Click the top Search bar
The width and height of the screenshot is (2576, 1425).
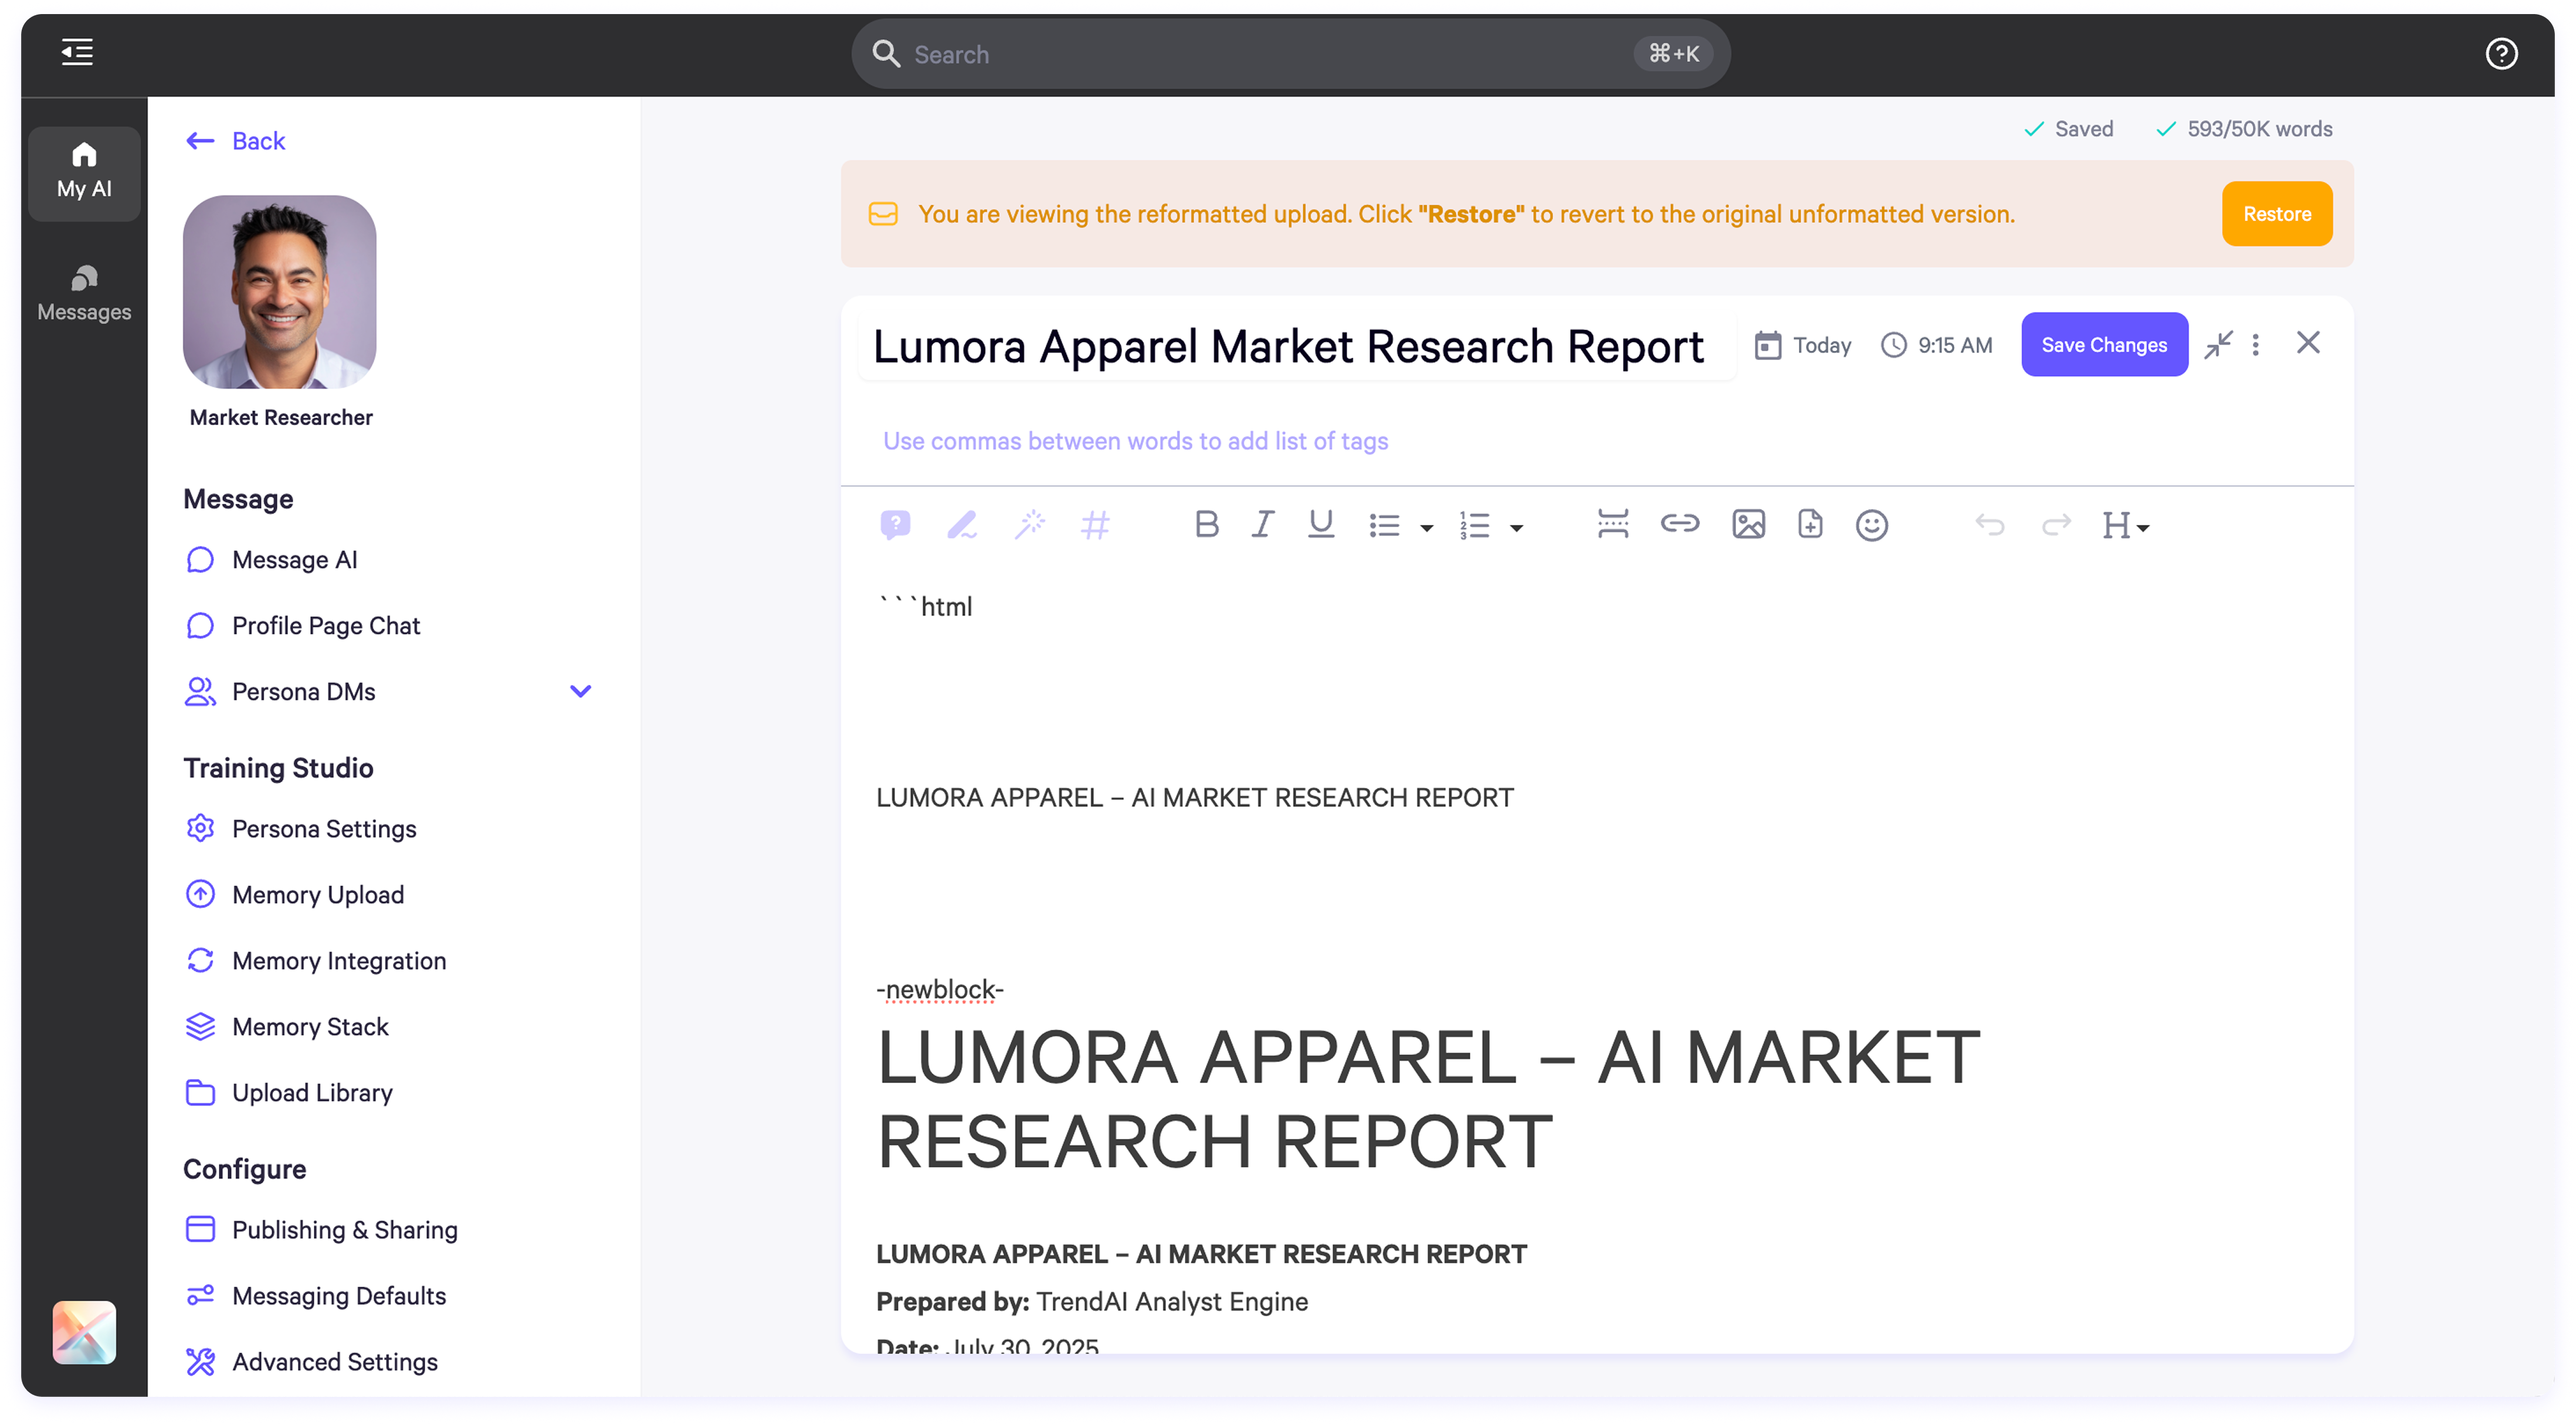click(x=1290, y=54)
